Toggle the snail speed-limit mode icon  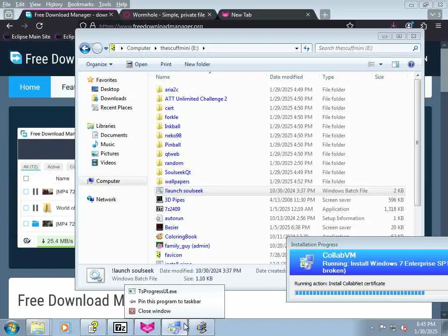click(x=27, y=241)
